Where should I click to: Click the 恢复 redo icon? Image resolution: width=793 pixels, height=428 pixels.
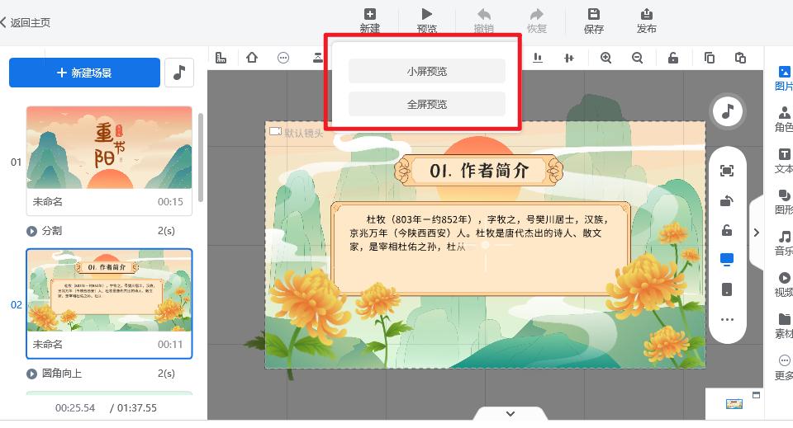point(537,21)
